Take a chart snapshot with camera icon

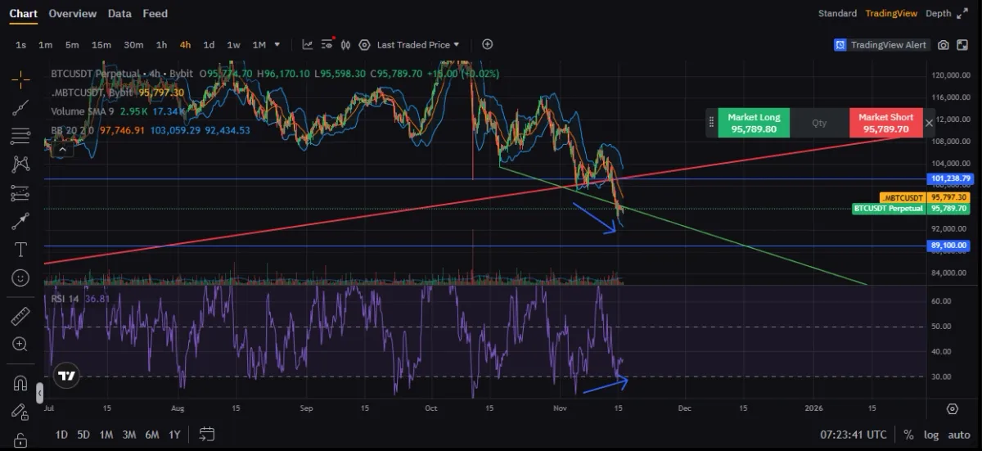pyautogui.click(x=944, y=45)
